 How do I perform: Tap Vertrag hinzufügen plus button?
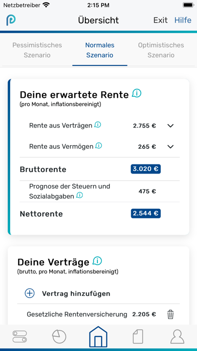click(30, 293)
